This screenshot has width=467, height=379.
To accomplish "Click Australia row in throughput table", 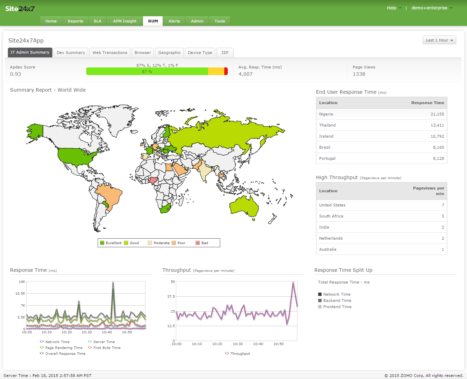I will [381, 249].
